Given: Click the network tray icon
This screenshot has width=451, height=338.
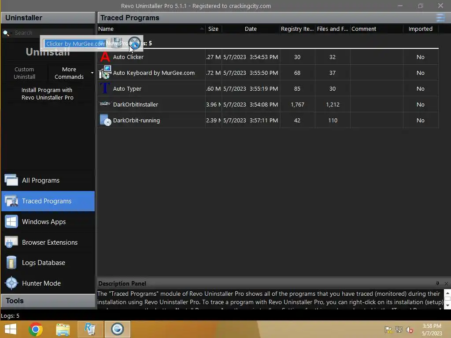Looking at the screenshot, I should (x=399, y=330).
